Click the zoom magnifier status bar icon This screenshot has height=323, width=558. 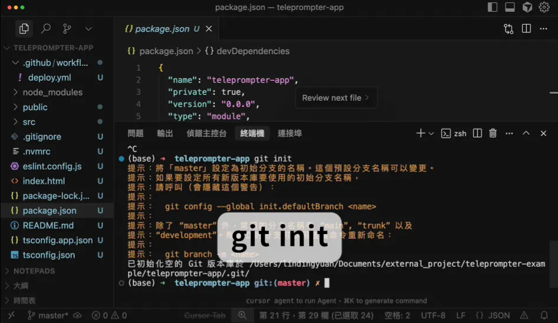(242, 315)
